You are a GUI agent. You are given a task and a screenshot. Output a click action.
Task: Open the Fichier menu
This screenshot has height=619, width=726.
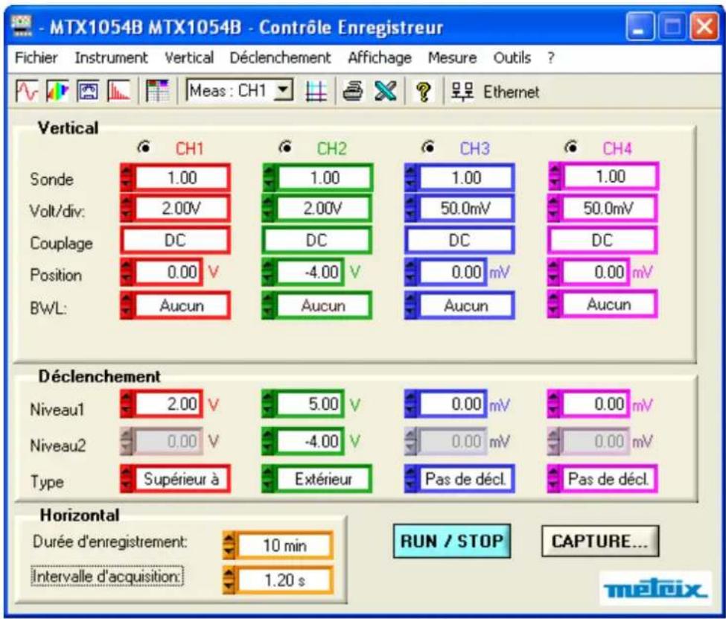tap(36, 58)
